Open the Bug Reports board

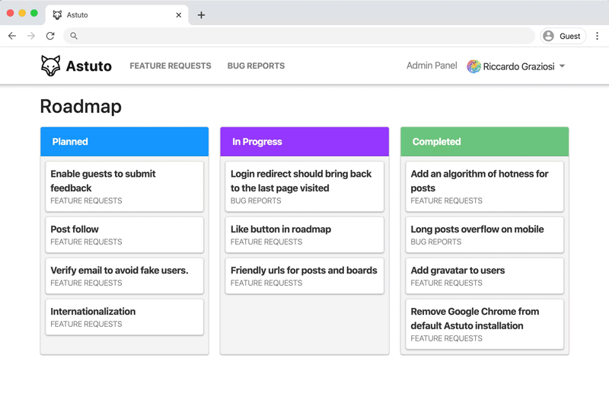[x=256, y=66]
